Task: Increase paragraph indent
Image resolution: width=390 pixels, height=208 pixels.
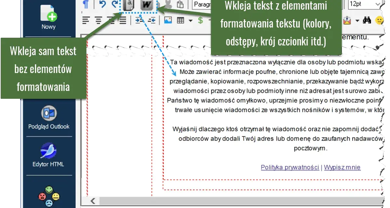Action: (x=139, y=20)
